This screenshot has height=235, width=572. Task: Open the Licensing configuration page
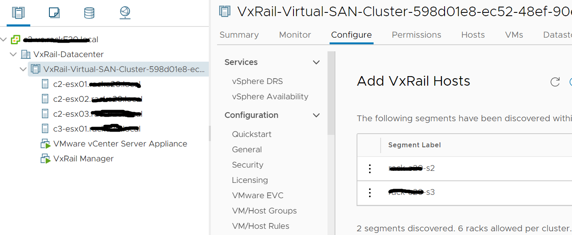250,180
